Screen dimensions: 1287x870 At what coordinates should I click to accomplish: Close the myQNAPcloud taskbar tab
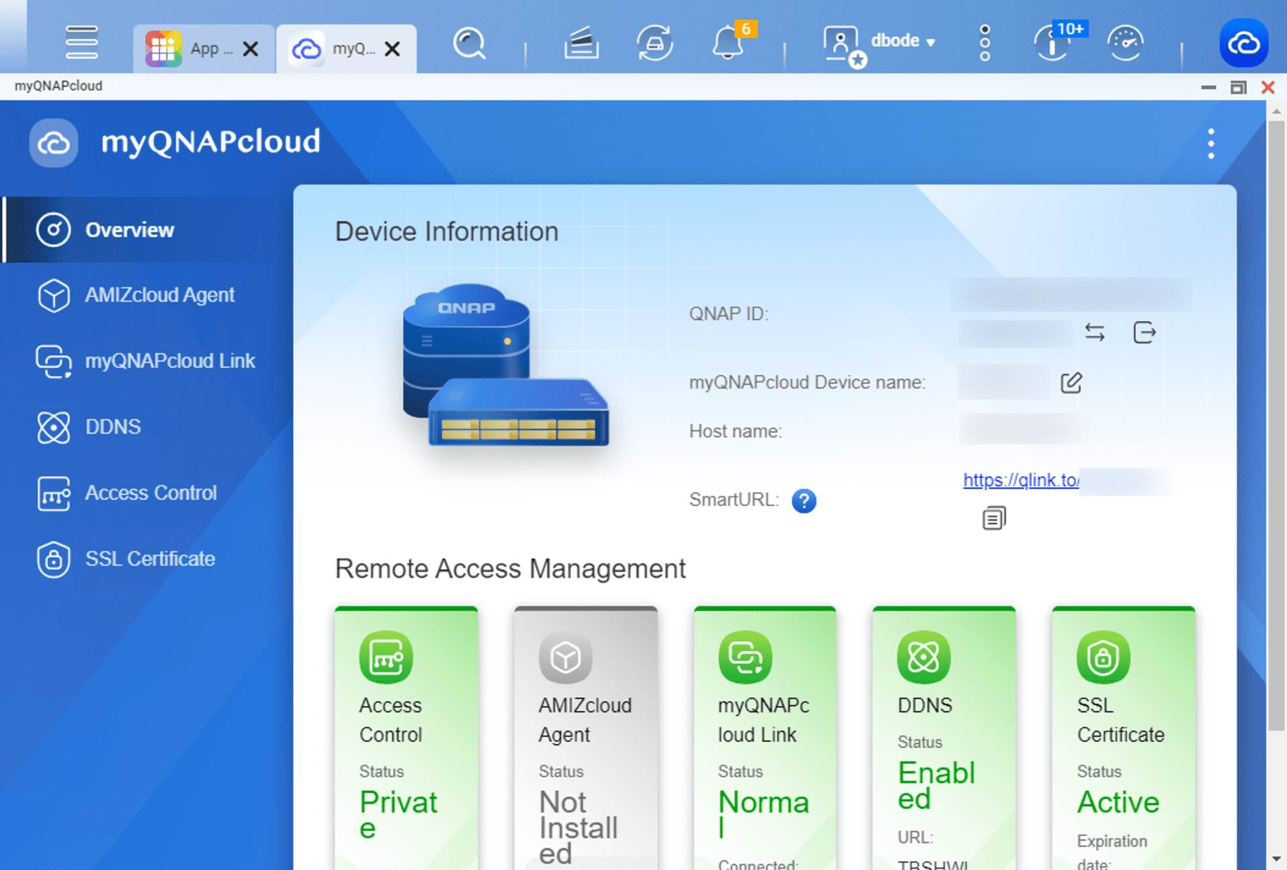pos(393,48)
